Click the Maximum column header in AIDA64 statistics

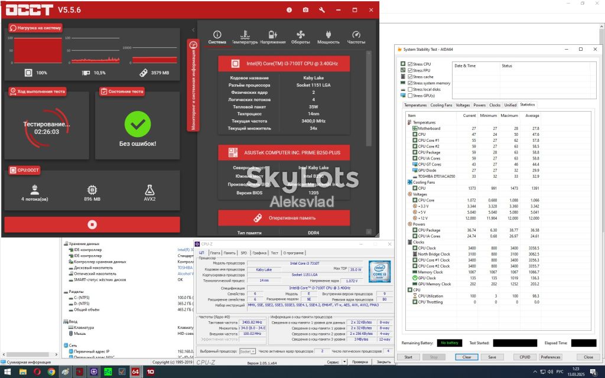point(509,116)
